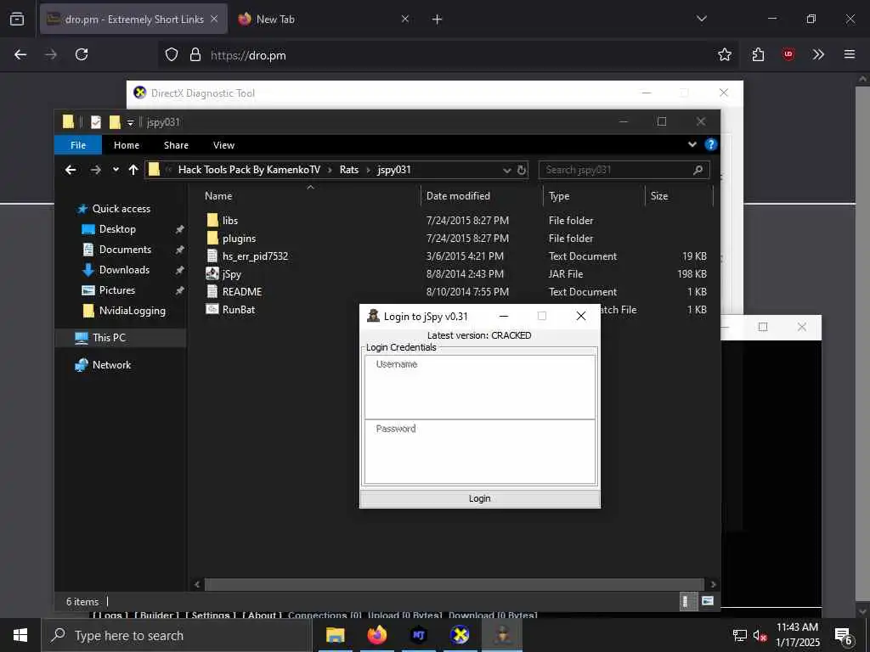
Task: Sort files by Type column
Action: coord(559,196)
